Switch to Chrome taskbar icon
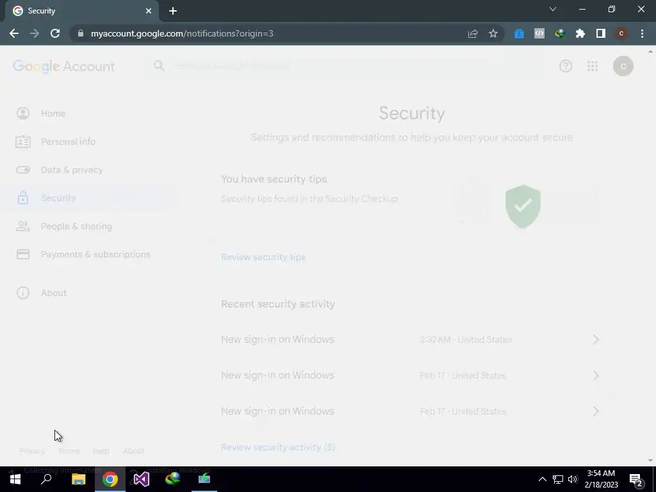Viewport: 656px width, 492px height. 110,479
